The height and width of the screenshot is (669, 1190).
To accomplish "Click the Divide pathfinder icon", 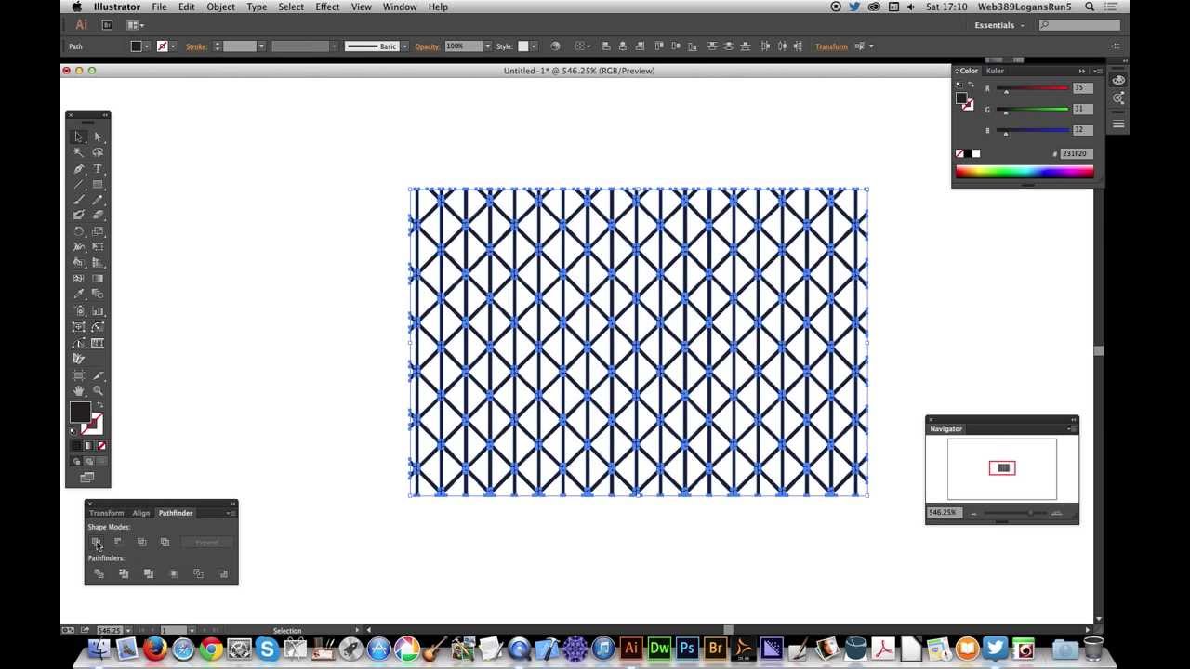I will tap(99, 574).
